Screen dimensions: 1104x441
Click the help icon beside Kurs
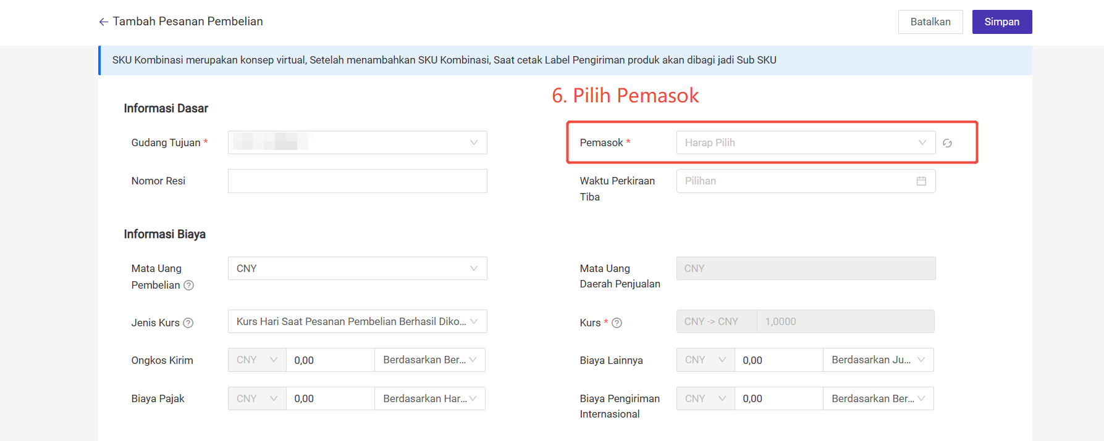coord(617,323)
